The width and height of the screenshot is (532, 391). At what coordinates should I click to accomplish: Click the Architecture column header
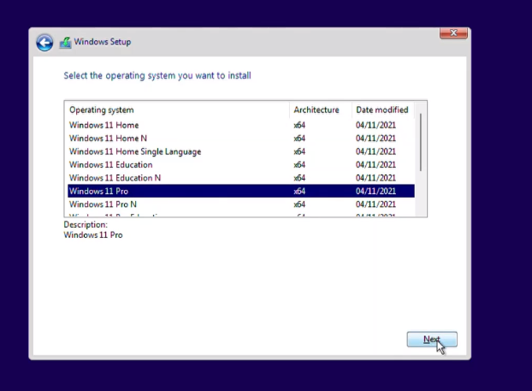[x=316, y=110]
